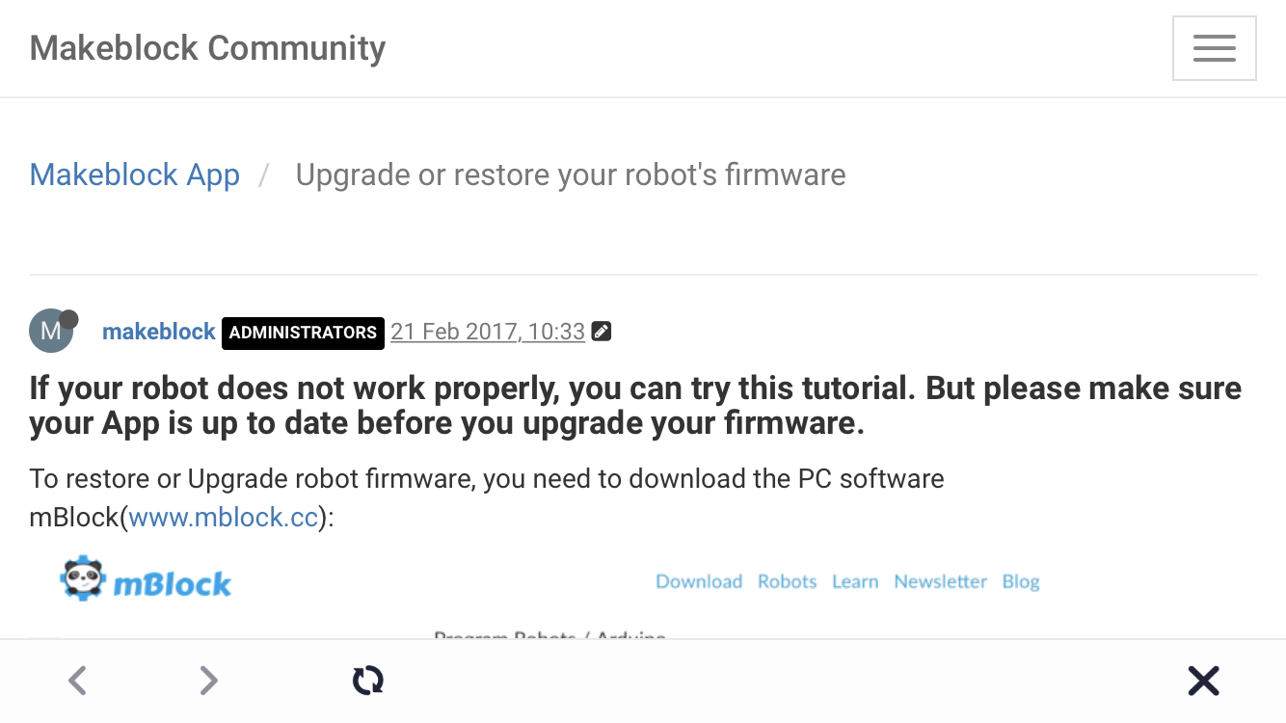Select Robots in mBlock site image
This screenshot has height=723, width=1286.
(x=787, y=581)
